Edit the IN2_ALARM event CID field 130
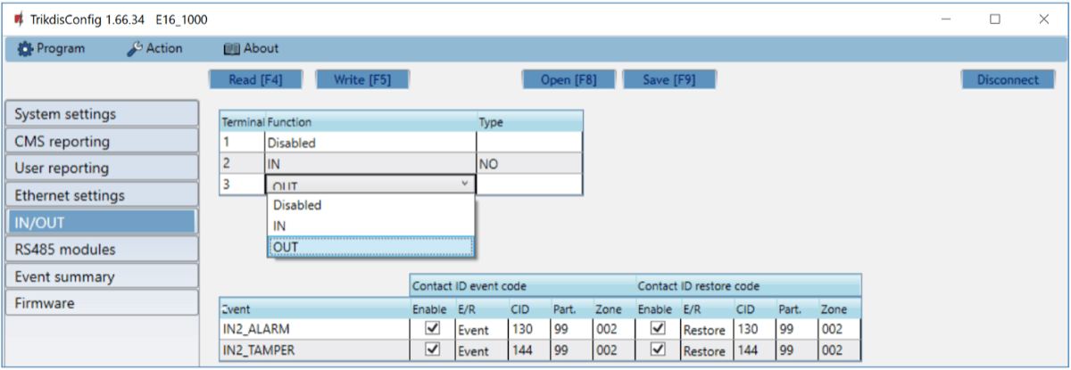 coord(527,330)
